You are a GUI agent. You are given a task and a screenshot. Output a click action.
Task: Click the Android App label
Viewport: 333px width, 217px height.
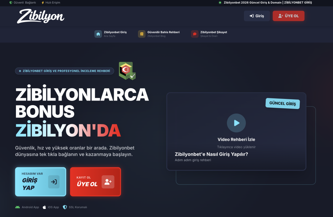click(30, 207)
